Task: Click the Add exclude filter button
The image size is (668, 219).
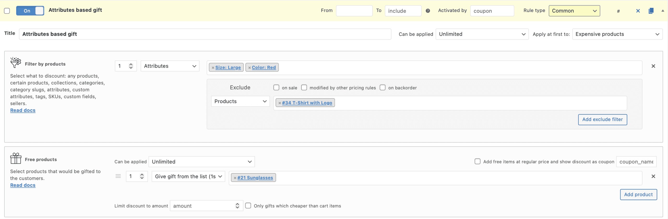Action: click(x=602, y=120)
